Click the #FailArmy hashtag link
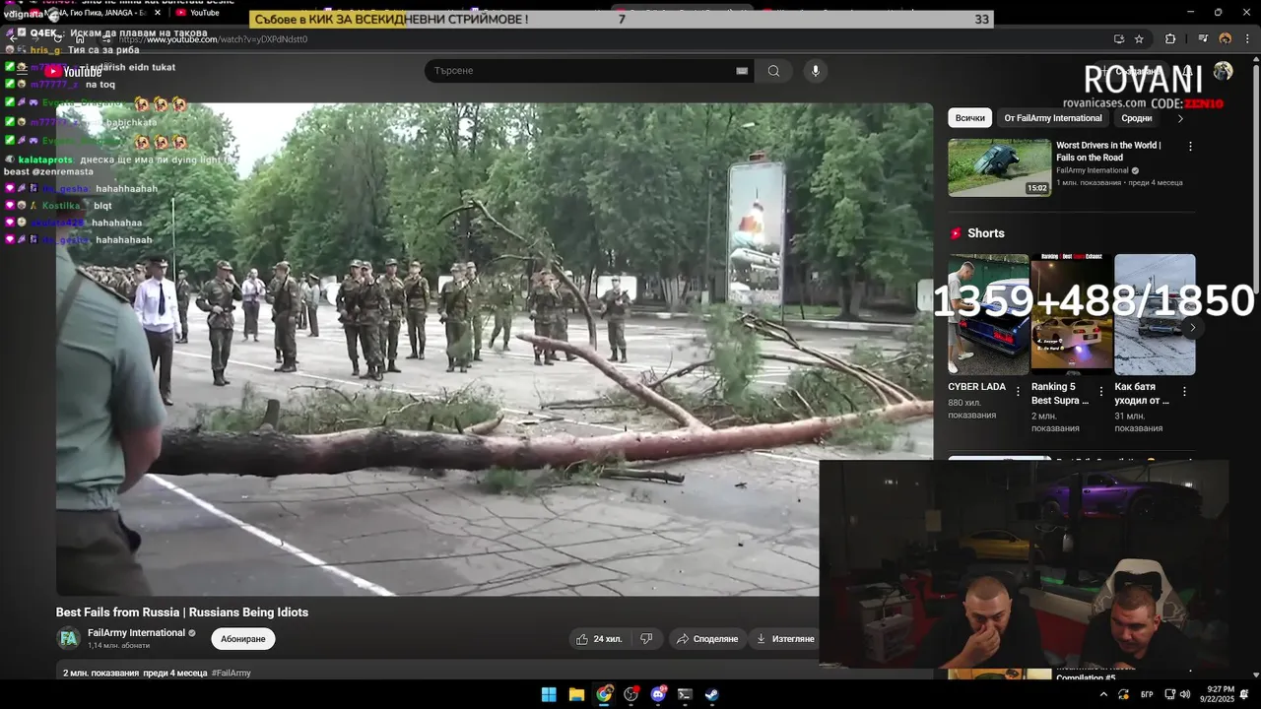The height and width of the screenshot is (709, 1261). click(232, 674)
